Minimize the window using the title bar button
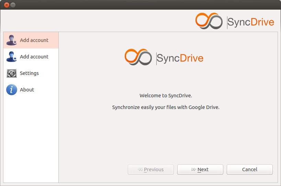The height and width of the screenshot is (186, 281). click(x=13, y=5)
